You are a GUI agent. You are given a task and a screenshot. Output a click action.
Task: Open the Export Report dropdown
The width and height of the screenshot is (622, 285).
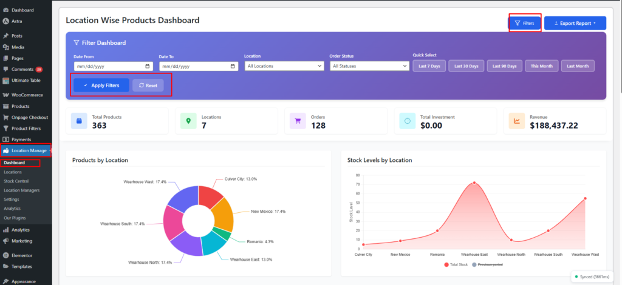coord(575,24)
